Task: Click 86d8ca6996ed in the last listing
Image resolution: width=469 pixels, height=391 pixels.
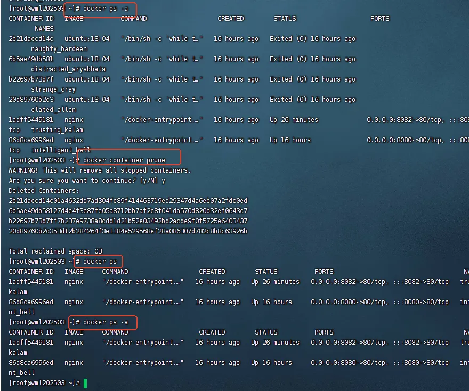Action: [x=31, y=363]
